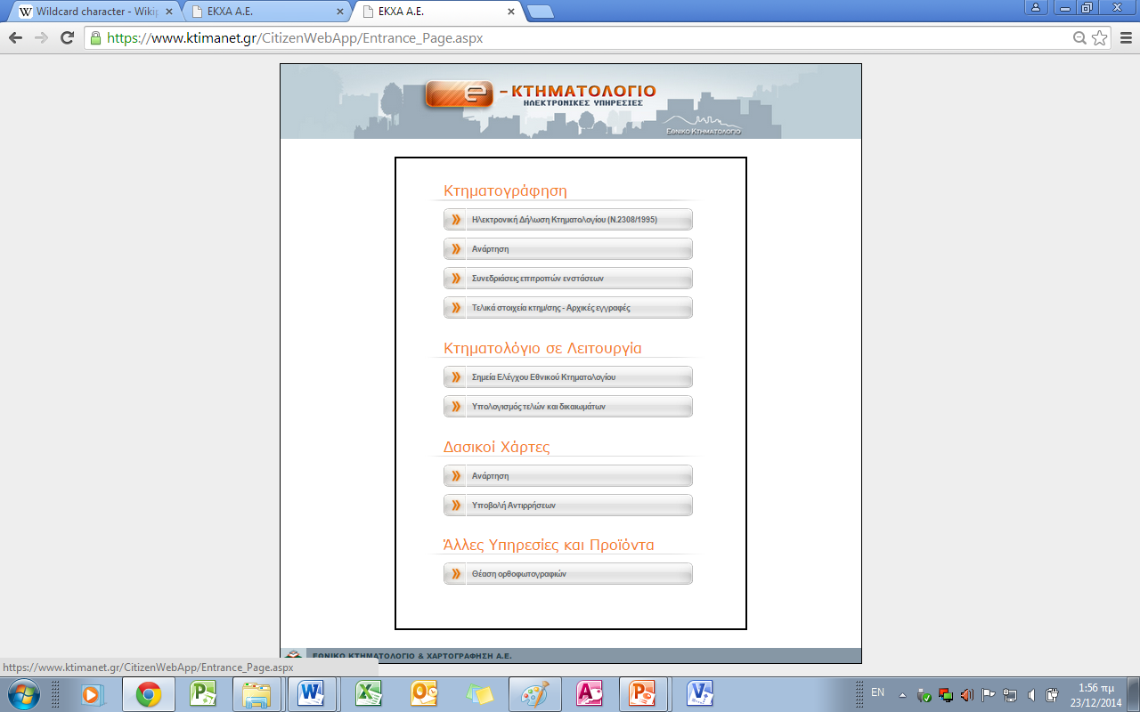The height and width of the screenshot is (712, 1140).
Task: Open Microsoft Outlook from taskbar
Action: (x=423, y=693)
